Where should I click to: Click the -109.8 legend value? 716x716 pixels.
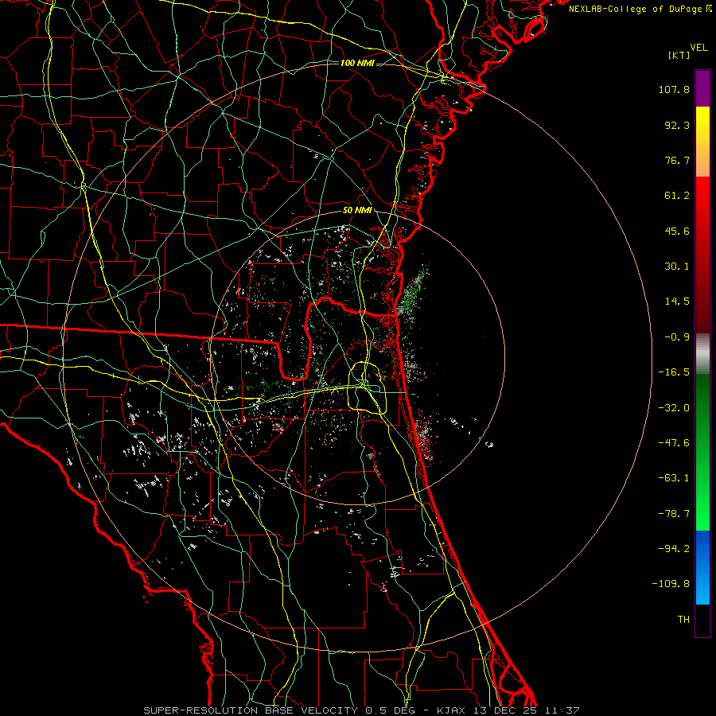[671, 584]
